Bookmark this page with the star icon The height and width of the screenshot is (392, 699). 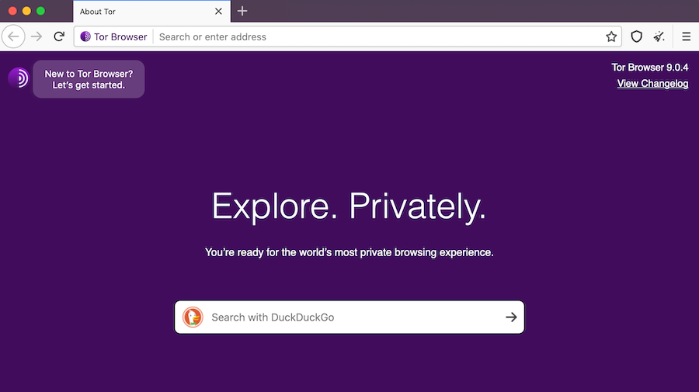(x=611, y=36)
